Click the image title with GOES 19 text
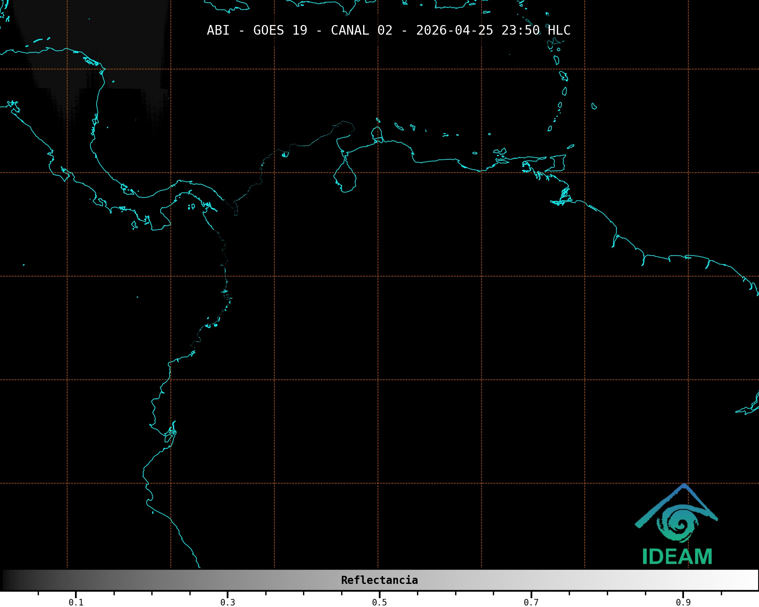759x607 pixels. 388,30
